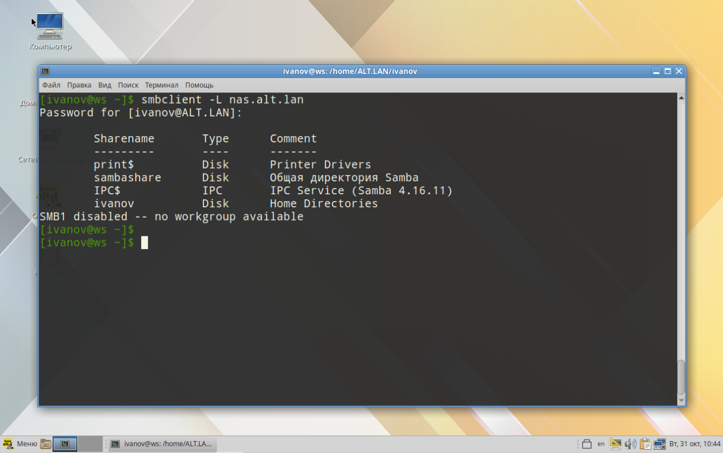Open the Правка menu
723x453 pixels.
point(79,85)
